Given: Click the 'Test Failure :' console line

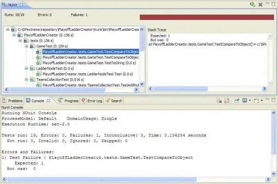Looking at the screenshot, I should pos(97,158).
